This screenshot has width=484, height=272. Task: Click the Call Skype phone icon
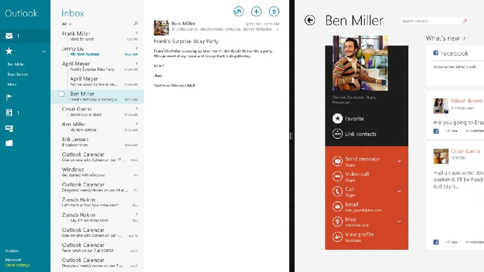point(337,192)
